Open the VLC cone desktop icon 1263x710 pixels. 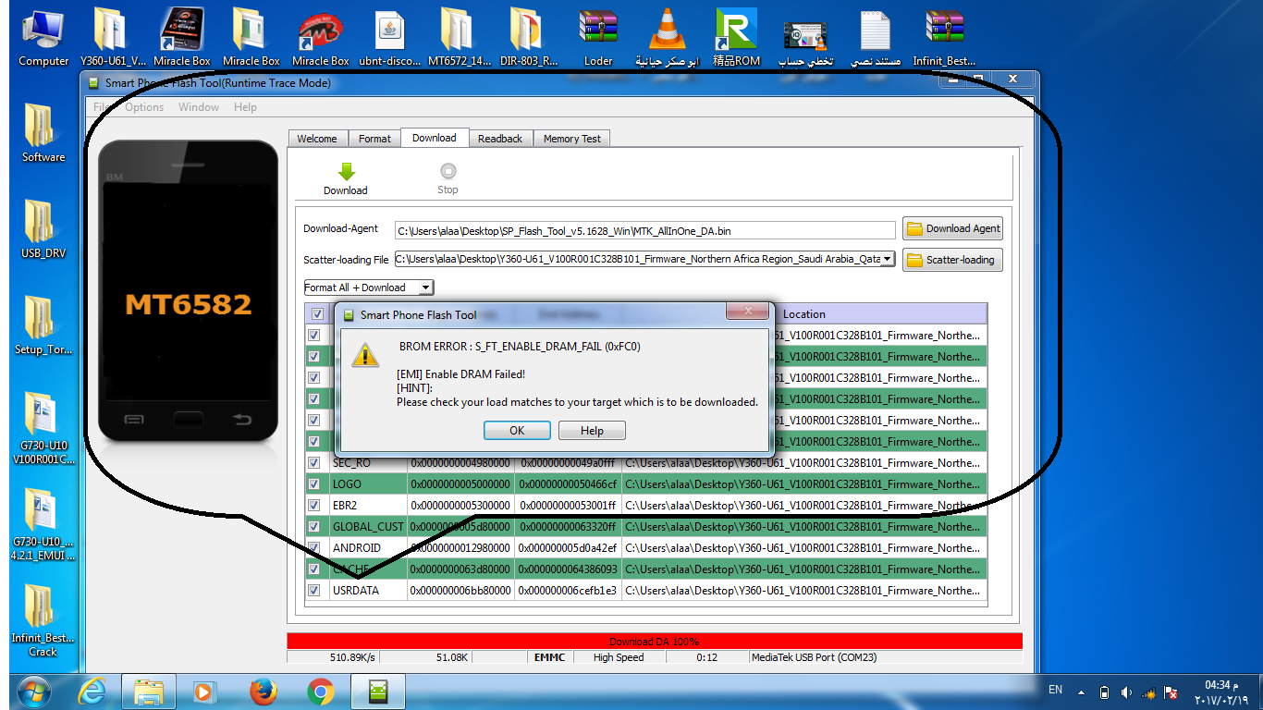point(668,38)
